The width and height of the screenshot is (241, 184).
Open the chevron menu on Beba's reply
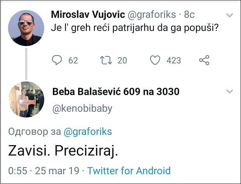click(230, 92)
